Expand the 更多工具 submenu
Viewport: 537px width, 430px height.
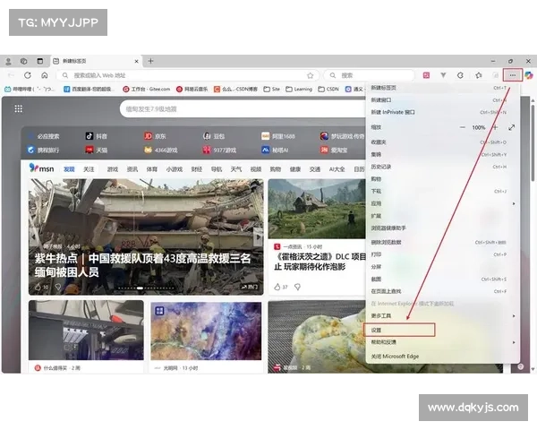tap(443, 315)
